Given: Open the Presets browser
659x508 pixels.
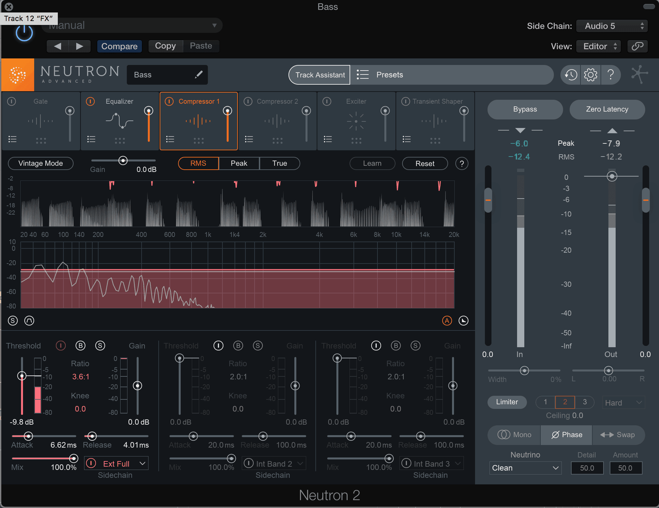Looking at the screenshot, I should tap(452, 75).
